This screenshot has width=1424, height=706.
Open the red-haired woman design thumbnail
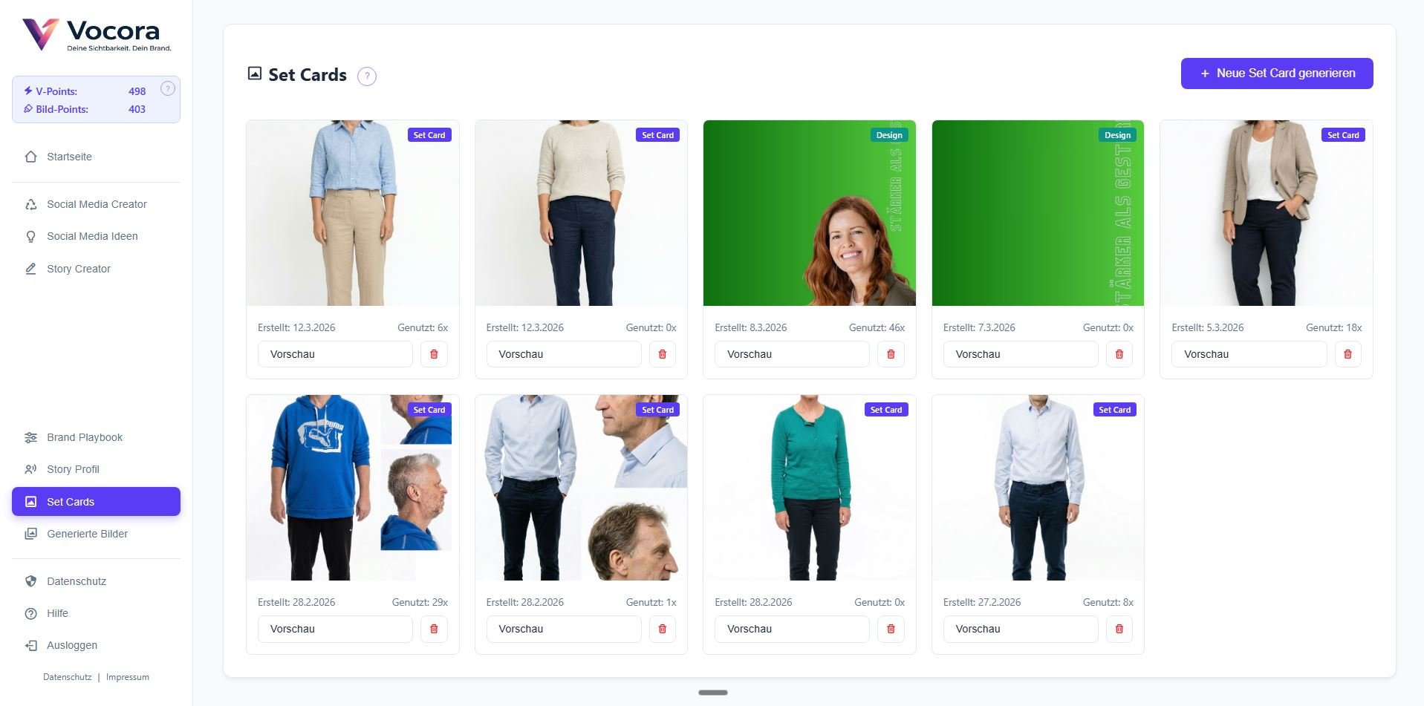point(810,213)
